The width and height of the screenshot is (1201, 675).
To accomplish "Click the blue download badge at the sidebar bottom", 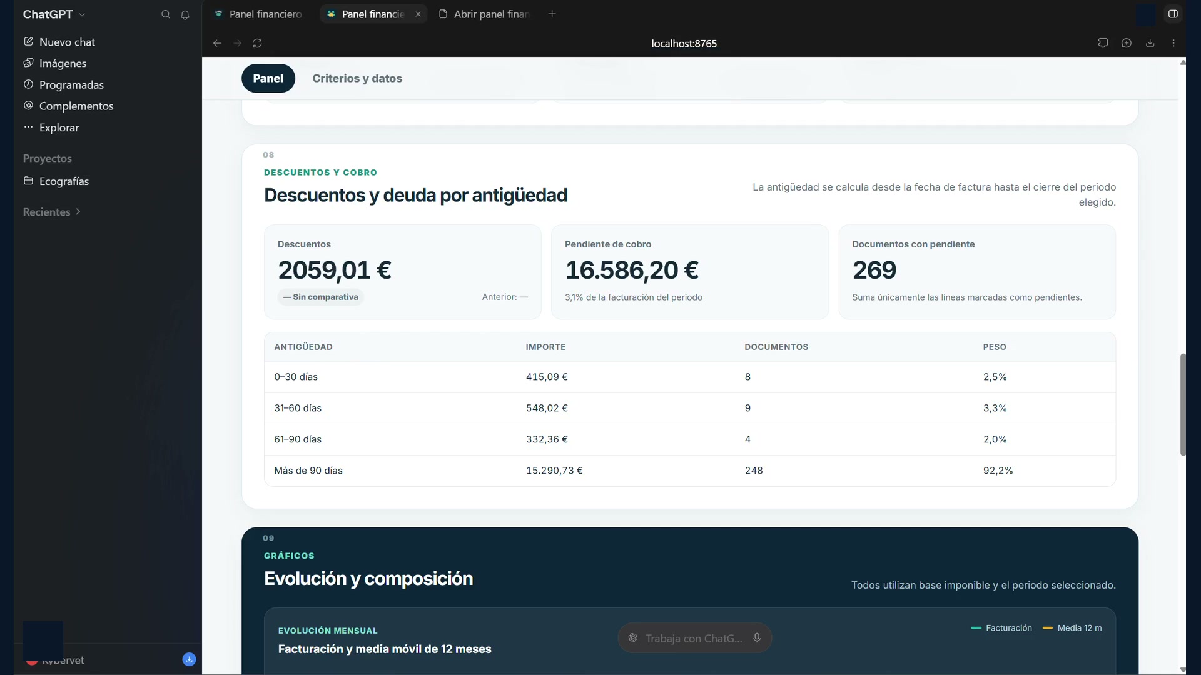I will pyautogui.click(x=189, y=659).
